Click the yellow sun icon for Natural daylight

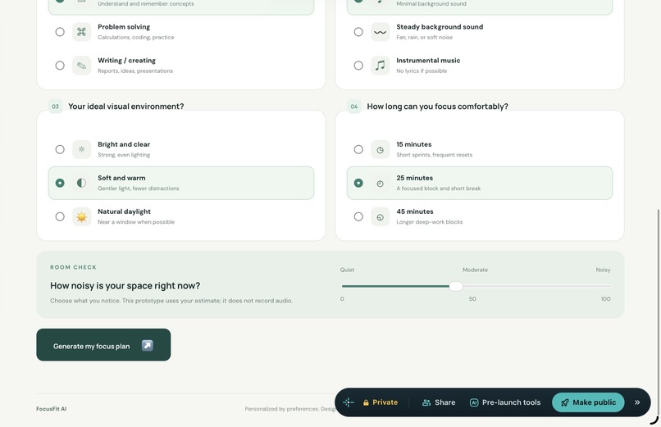[x=81, y=216]
